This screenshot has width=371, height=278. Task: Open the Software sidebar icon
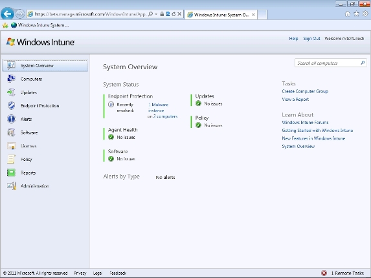tap(11, 133)
